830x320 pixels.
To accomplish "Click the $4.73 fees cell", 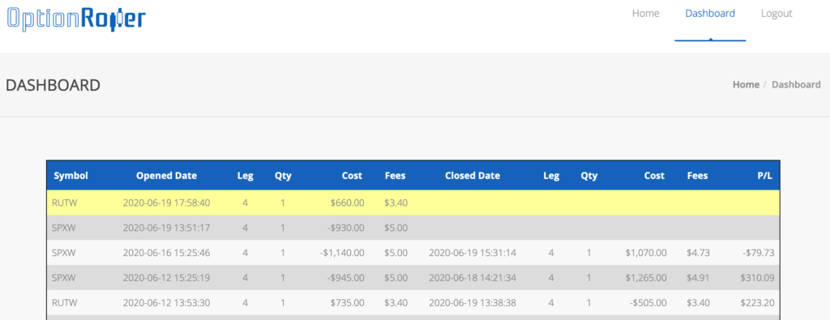I will pyautogui.click(x=697, y=253).
